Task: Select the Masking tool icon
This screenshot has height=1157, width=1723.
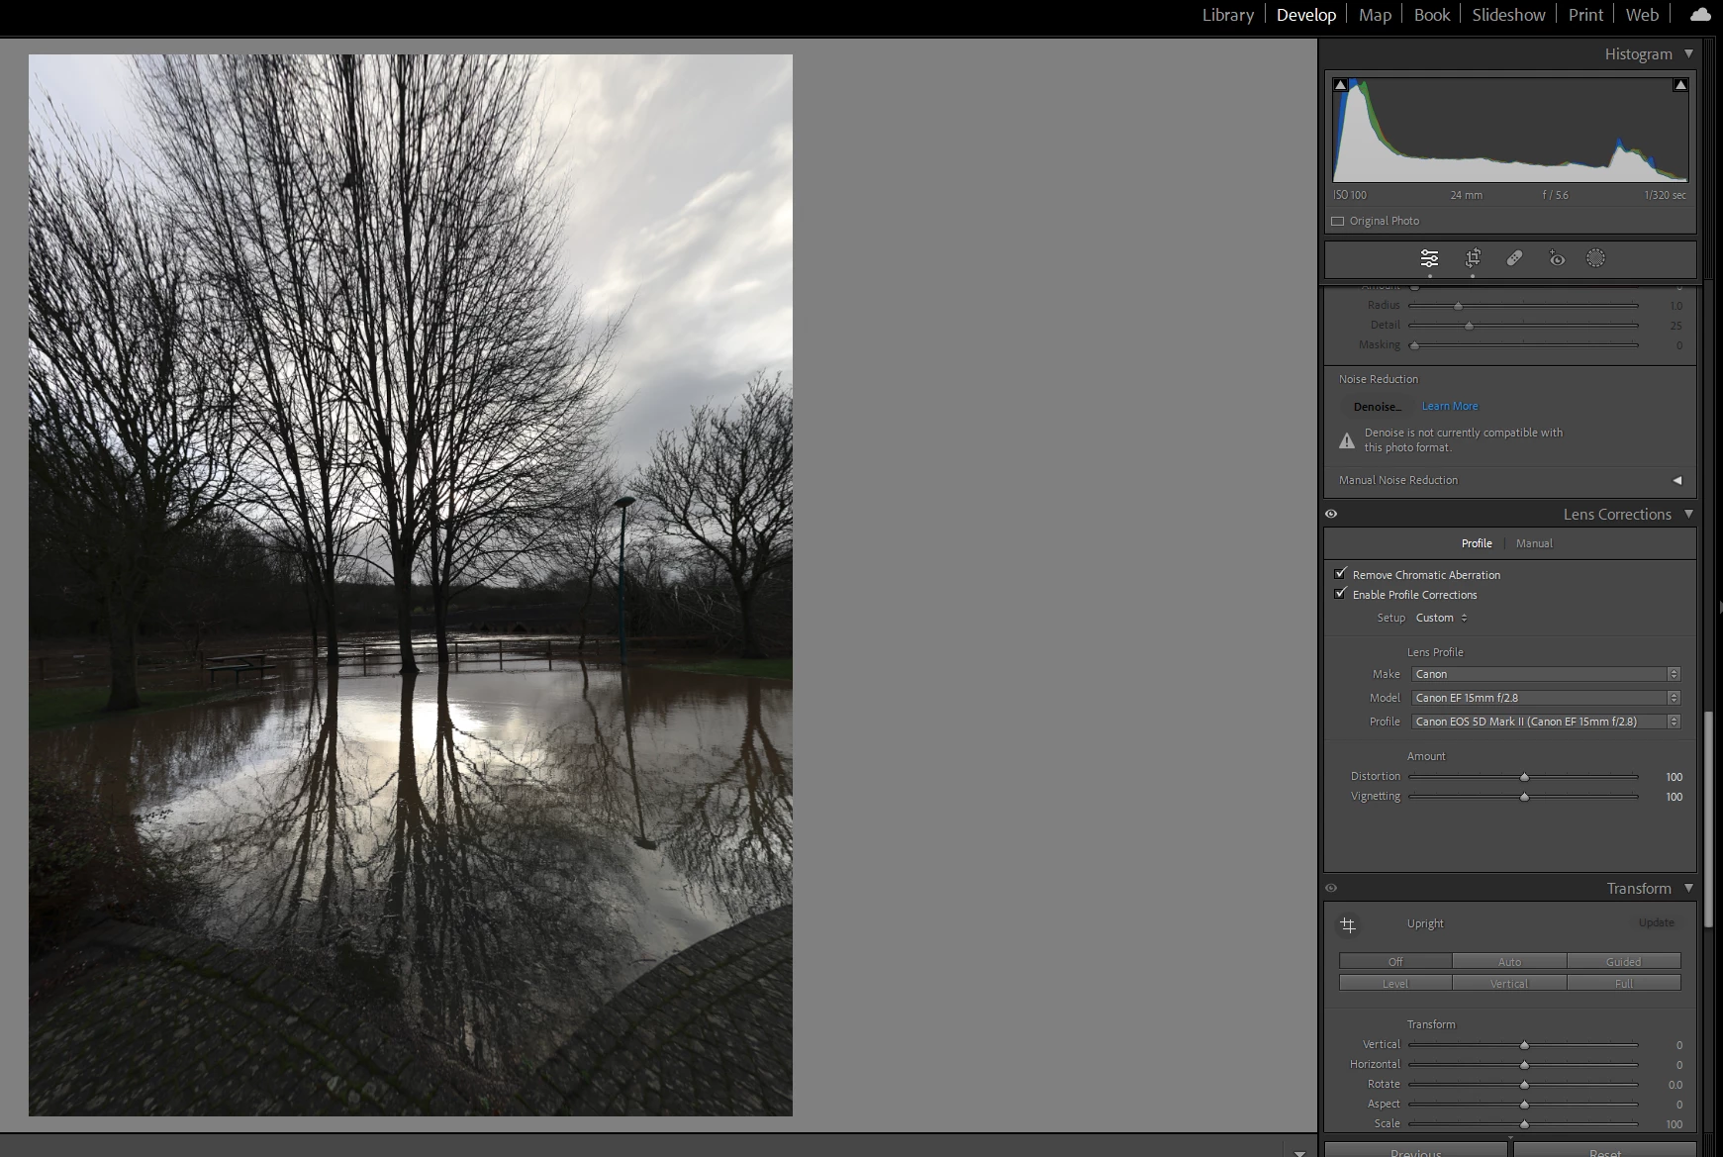Action: point(1595,258)
